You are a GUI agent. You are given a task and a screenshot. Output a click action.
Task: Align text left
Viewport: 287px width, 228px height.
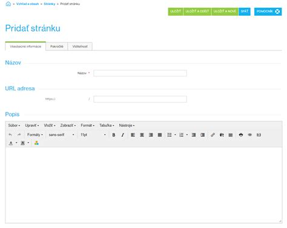pyautogui.click(x=133, y=135)
